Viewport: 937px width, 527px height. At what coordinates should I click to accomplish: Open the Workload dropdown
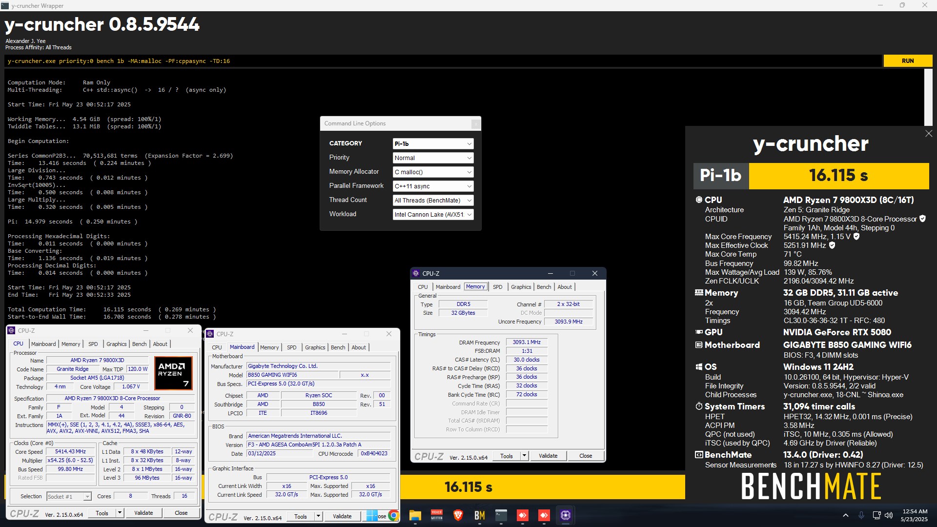(x=433, y=214)
